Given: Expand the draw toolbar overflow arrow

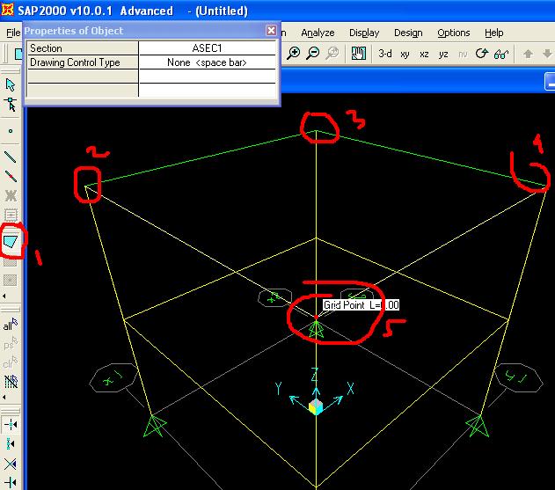Looking at the screenshot, I should click(x=4, y=296).
